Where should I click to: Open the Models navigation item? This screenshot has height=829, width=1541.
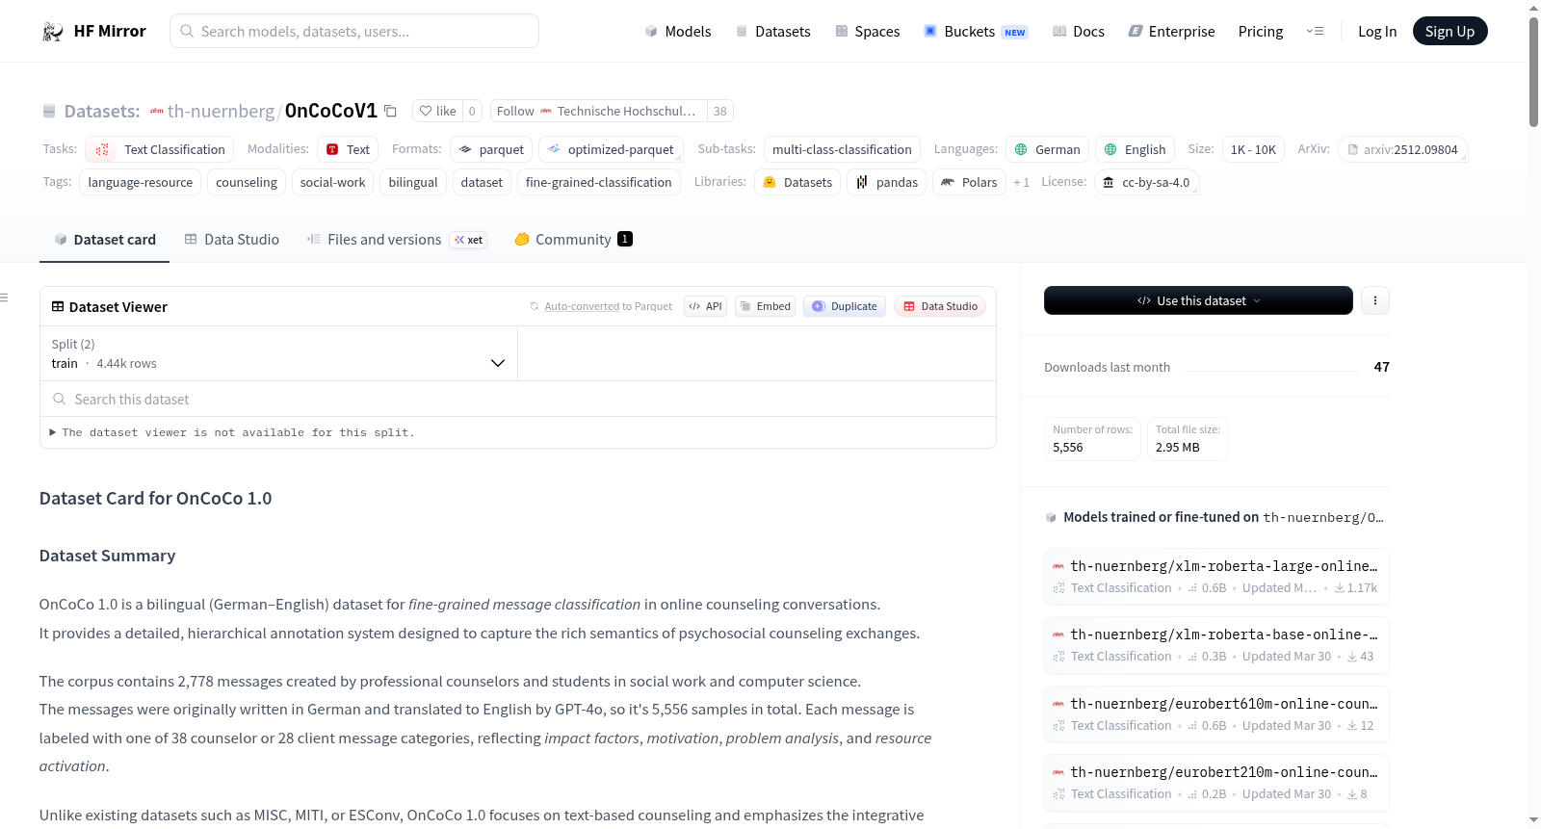[678, 32]
